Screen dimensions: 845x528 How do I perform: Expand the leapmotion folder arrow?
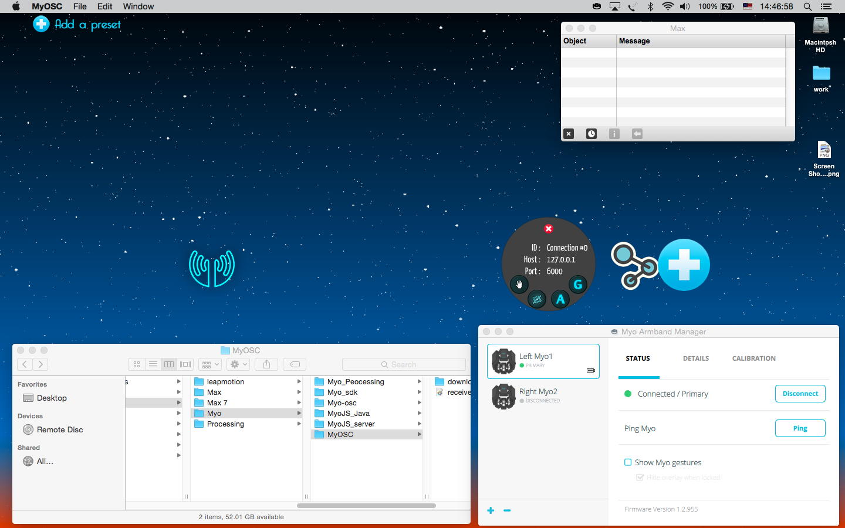[x=299, y=382]
